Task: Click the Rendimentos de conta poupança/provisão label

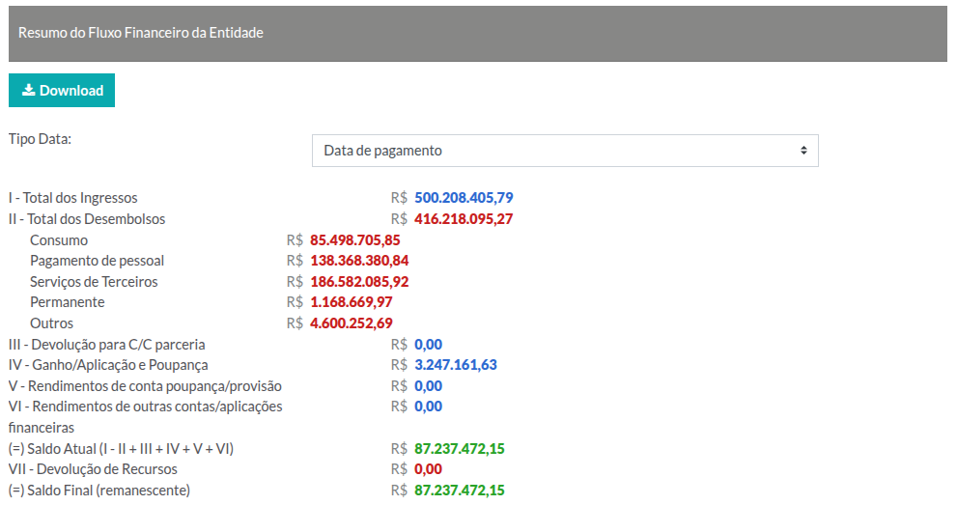Action: [145, 386]
